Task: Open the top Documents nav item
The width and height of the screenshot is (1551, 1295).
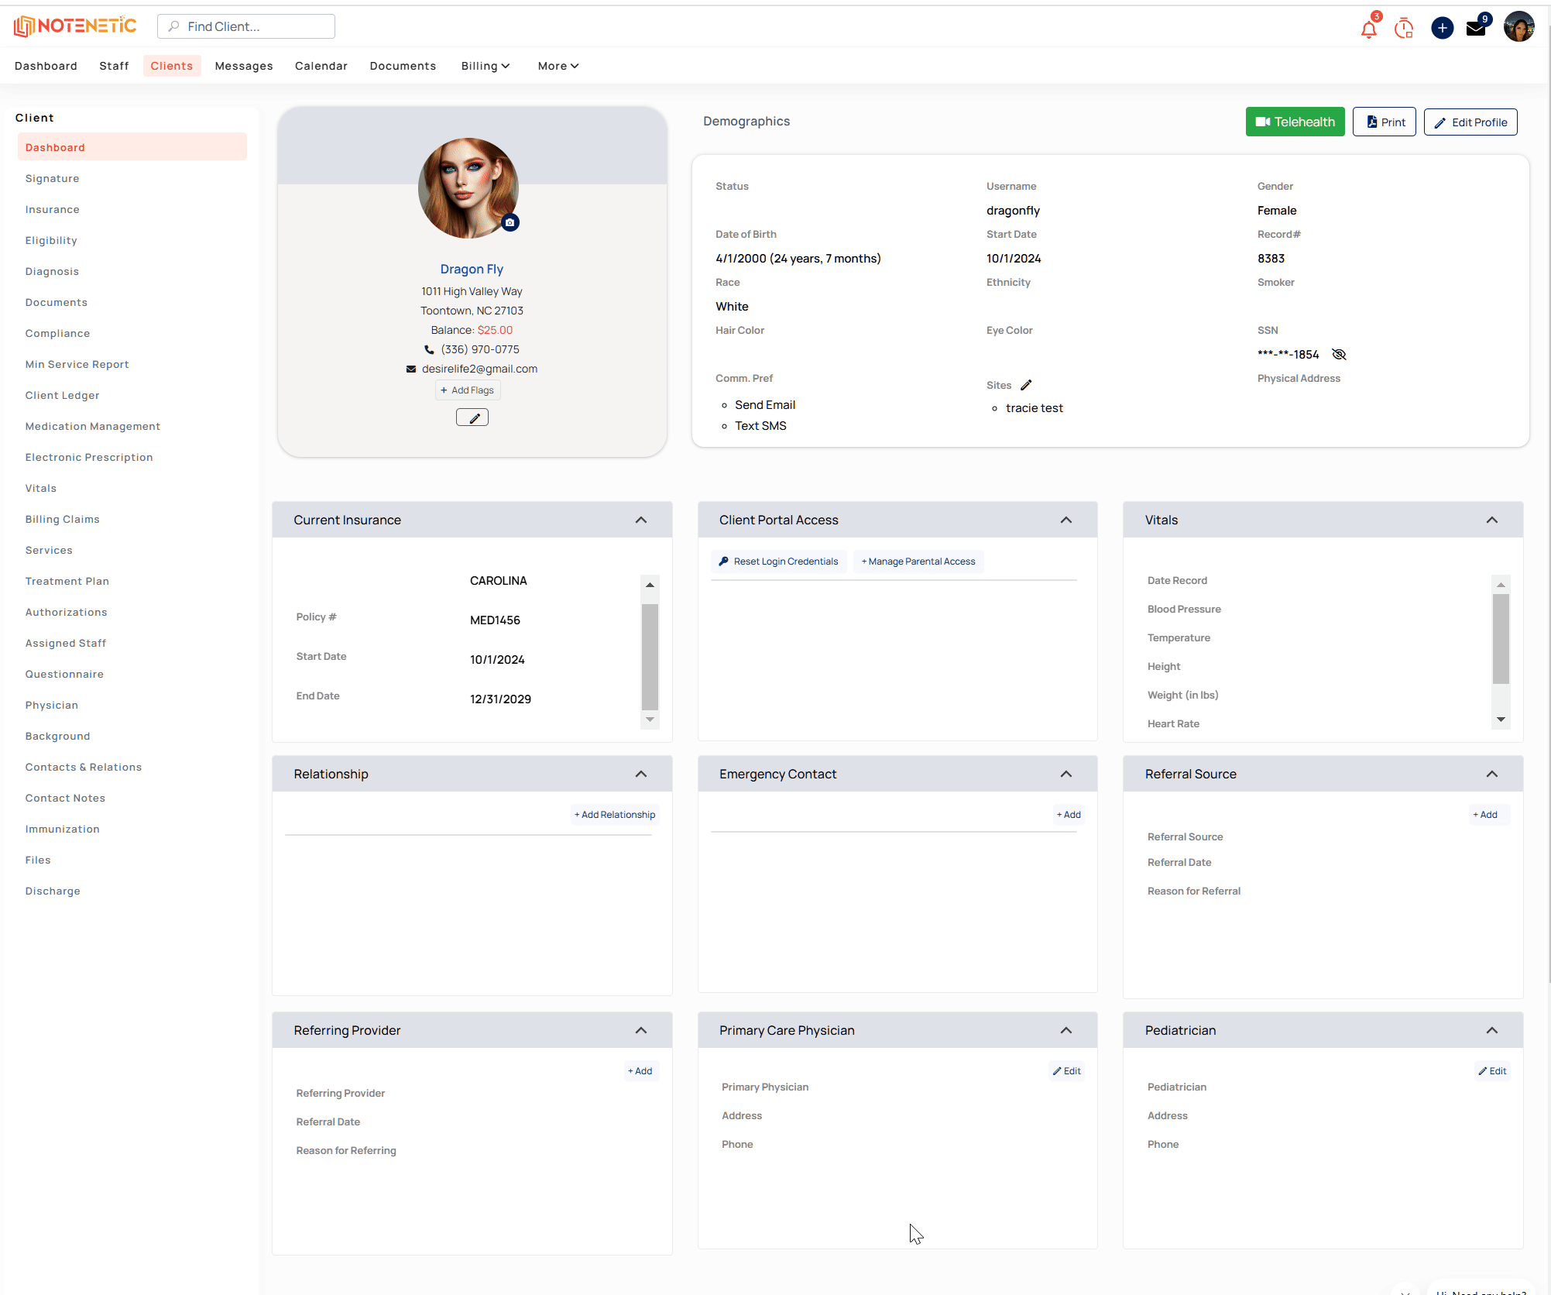Action: click(403, 66)
